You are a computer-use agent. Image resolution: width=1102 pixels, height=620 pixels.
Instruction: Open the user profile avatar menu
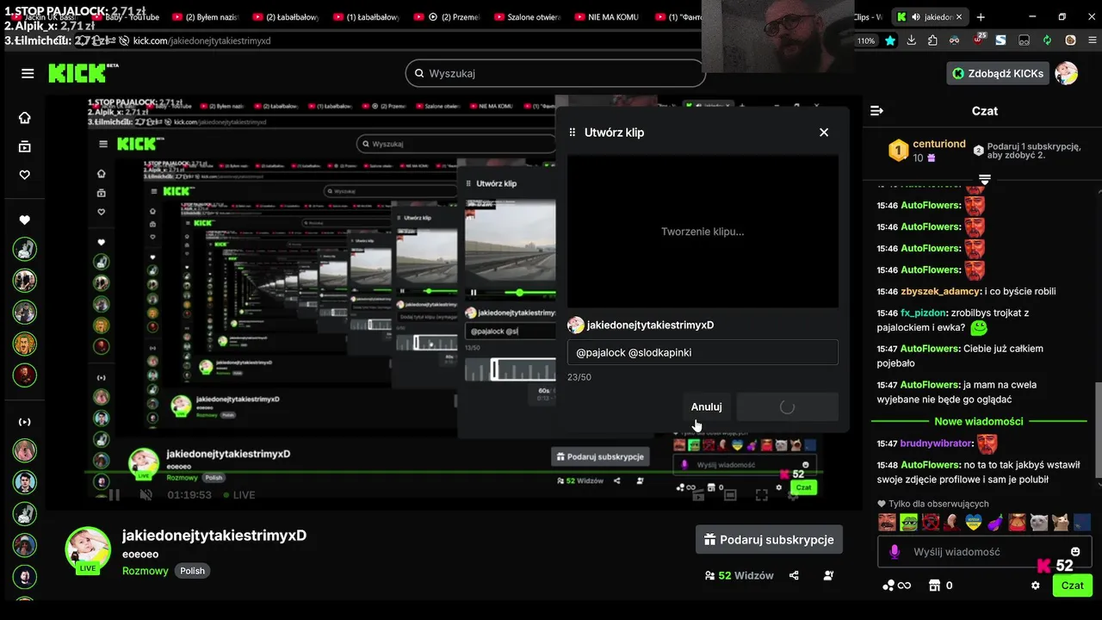(x=1067, y=73)
